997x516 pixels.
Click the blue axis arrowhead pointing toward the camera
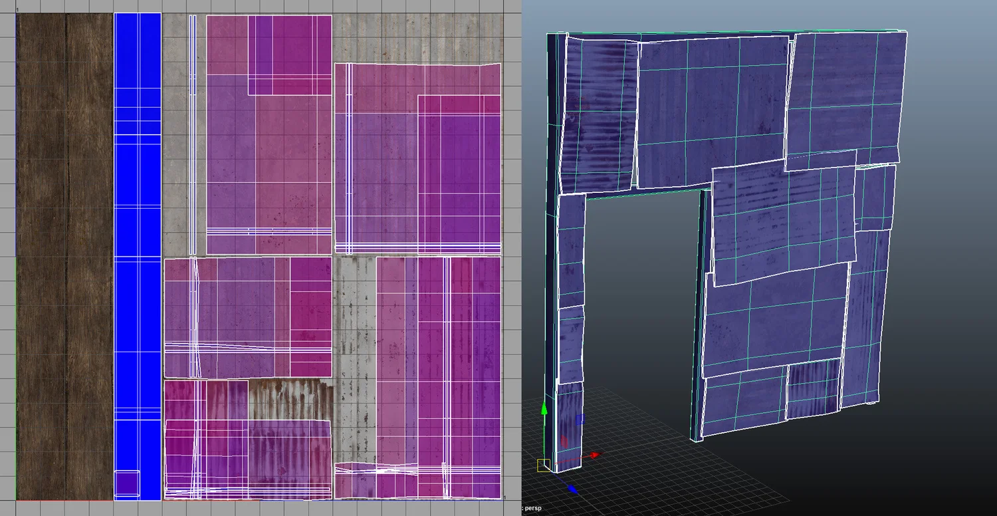tap(573, 489)
